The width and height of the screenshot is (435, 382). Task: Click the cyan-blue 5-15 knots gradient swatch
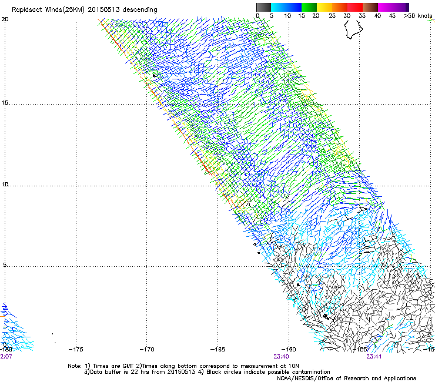pyautogui.click(x=286, y=7)
